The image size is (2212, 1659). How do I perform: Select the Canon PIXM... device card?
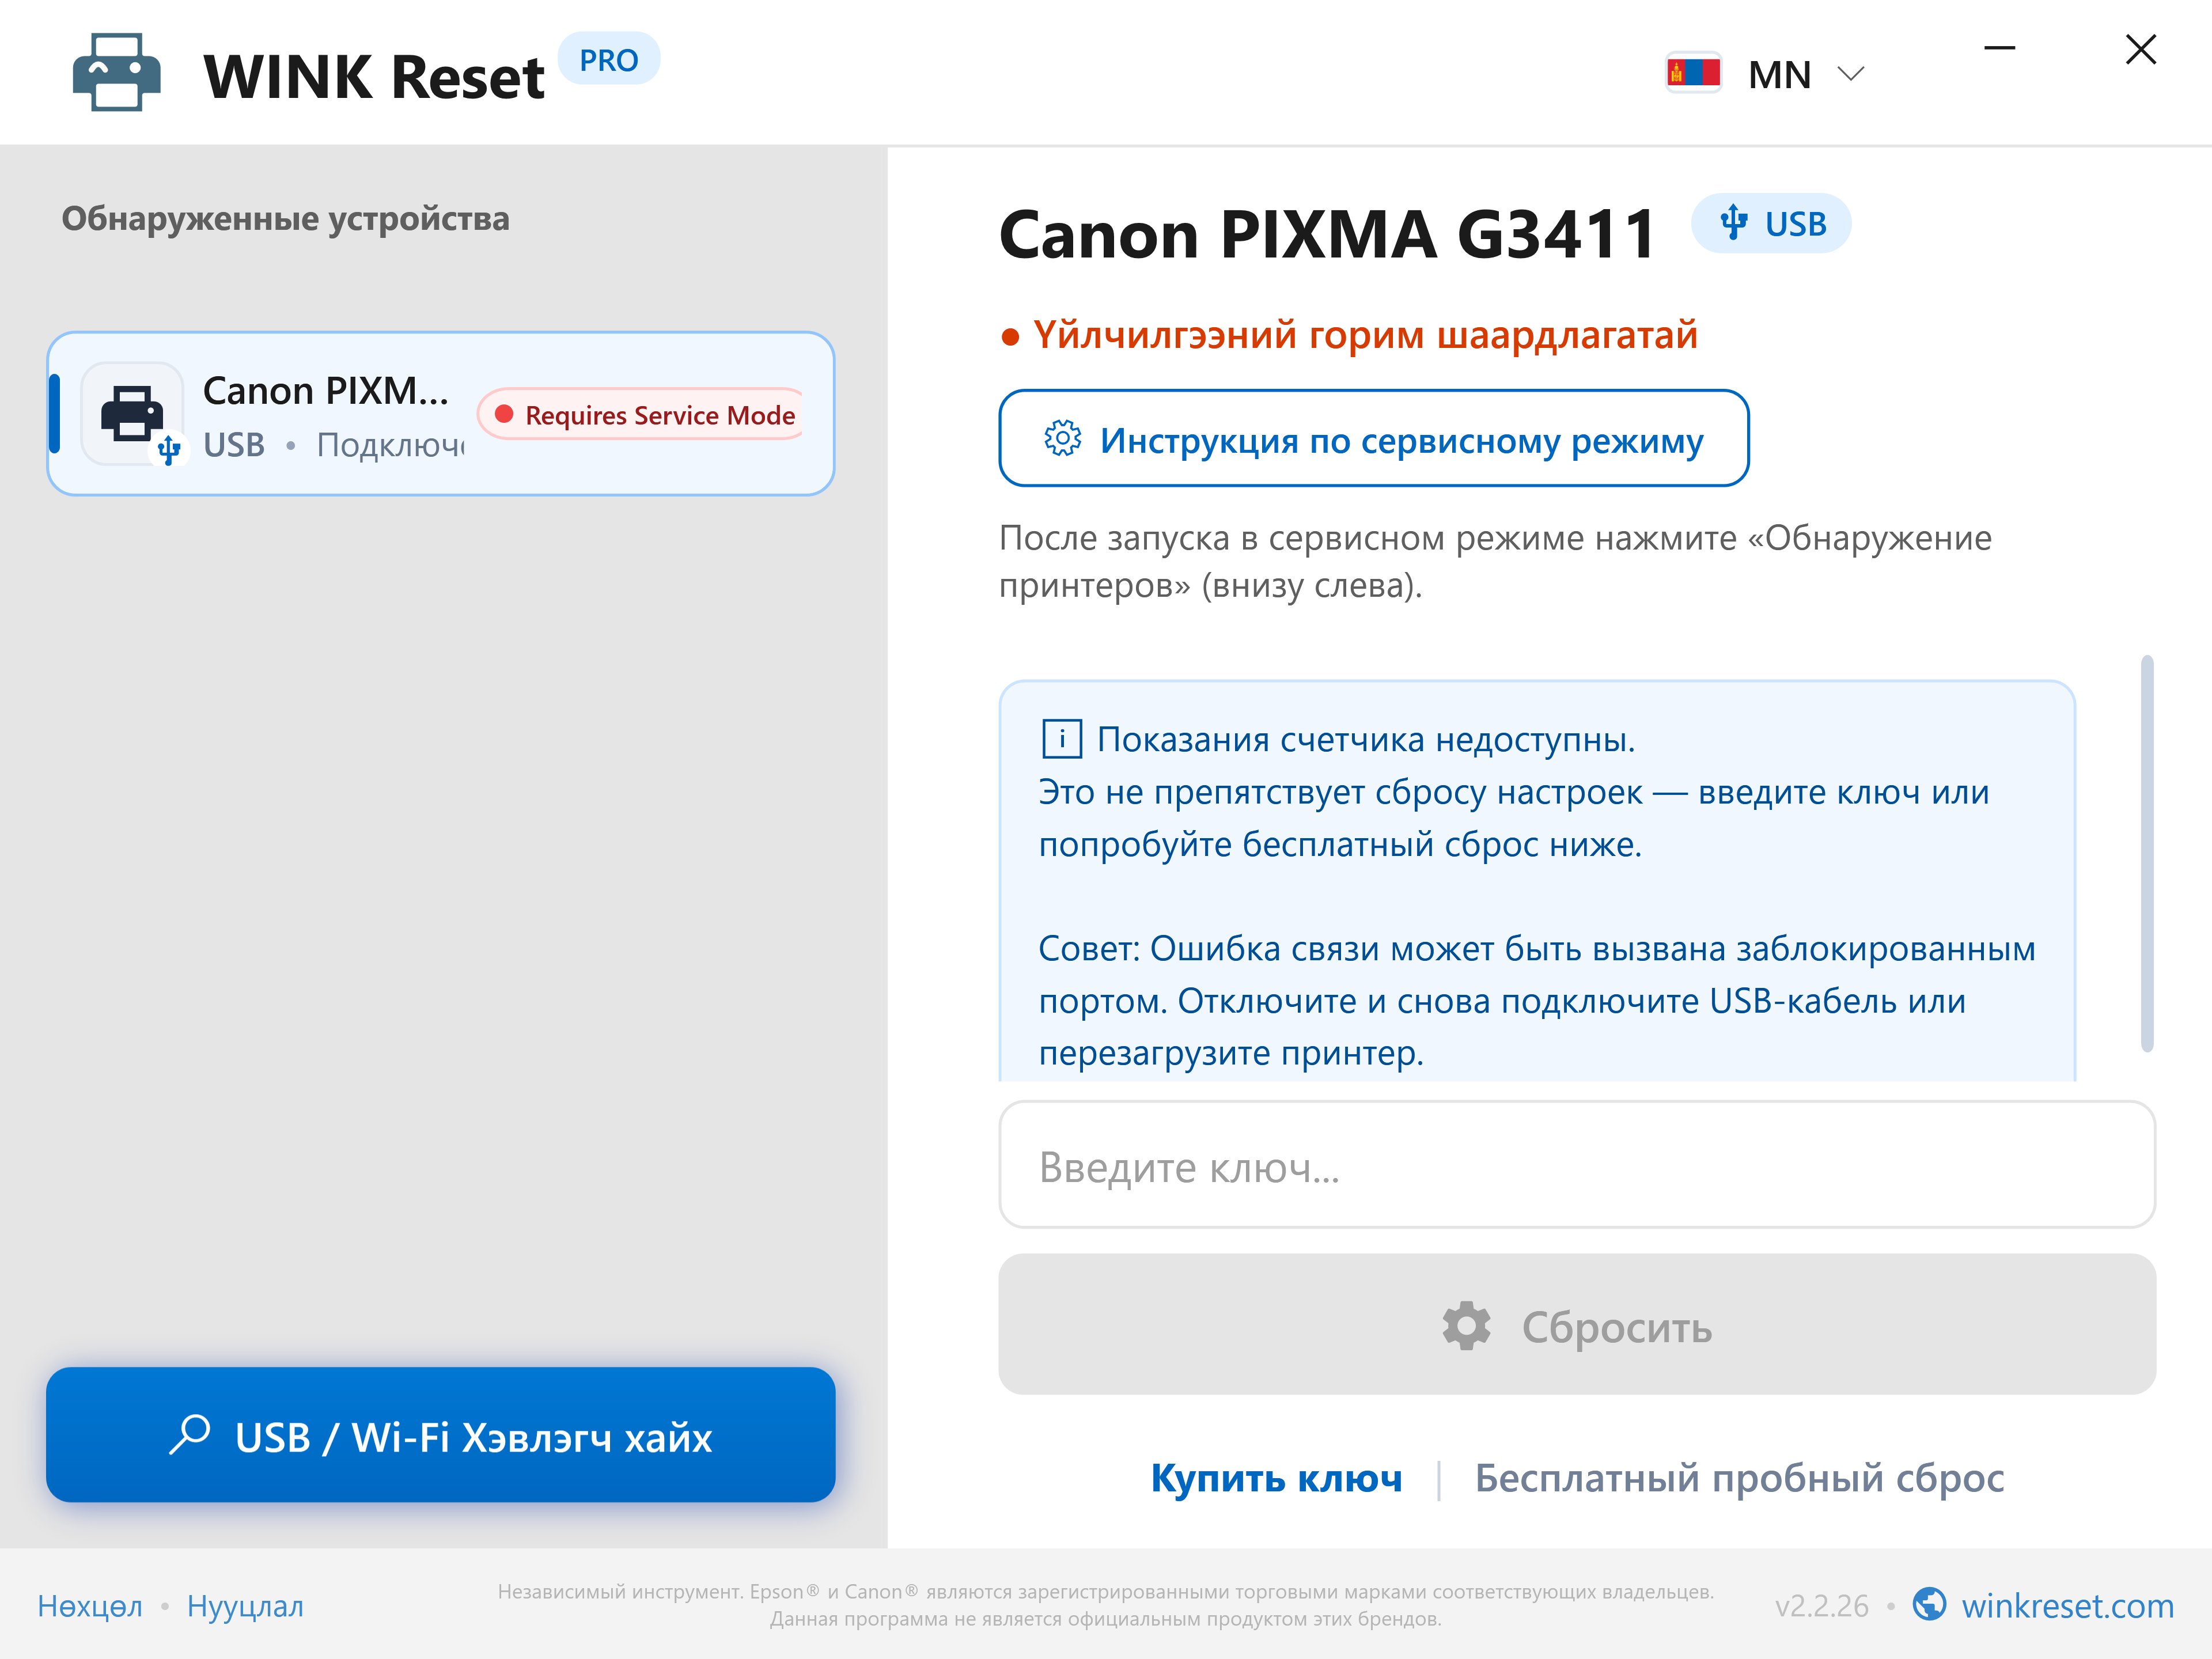[441, 414]
